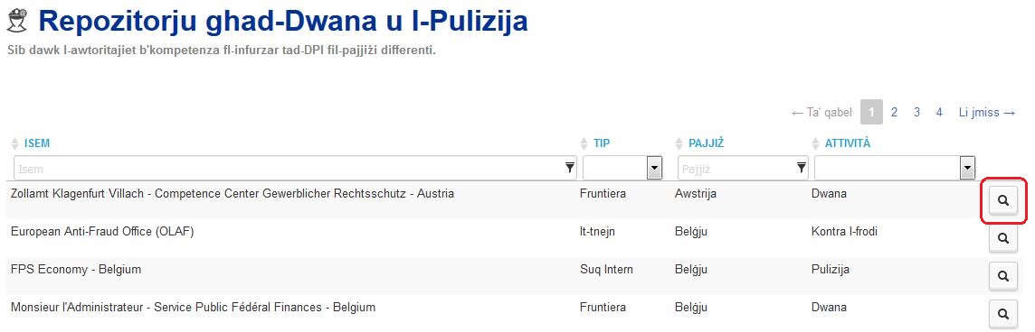Go to page 3
This screenshot has height=332, width=1035.
(916, 113)
